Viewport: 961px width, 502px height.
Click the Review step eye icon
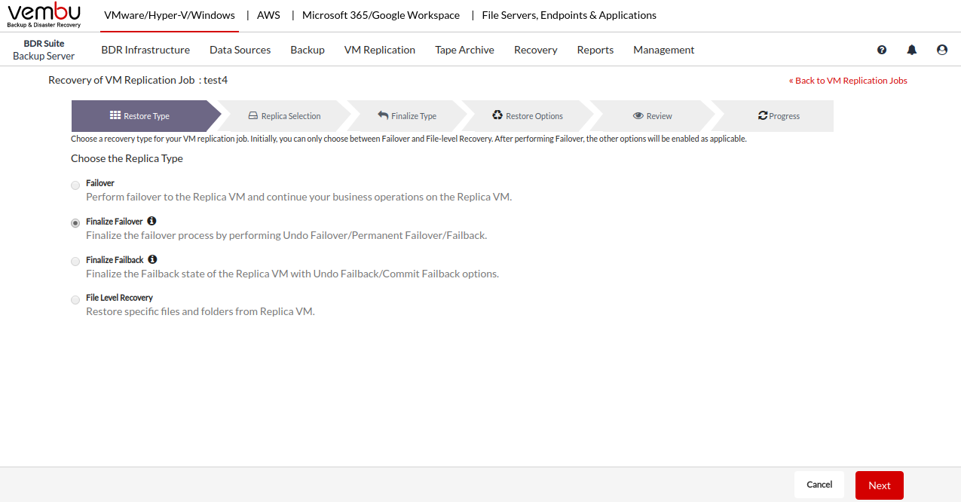pos(638,115)
